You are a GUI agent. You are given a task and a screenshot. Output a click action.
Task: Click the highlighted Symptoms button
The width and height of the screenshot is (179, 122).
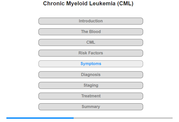(91, 64)
